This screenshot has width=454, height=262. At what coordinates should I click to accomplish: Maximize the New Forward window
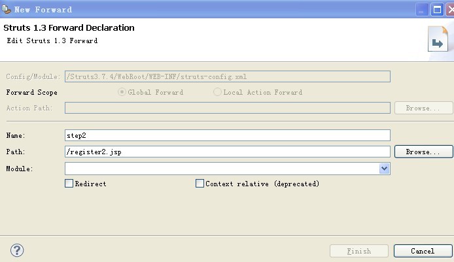(437, 10)
